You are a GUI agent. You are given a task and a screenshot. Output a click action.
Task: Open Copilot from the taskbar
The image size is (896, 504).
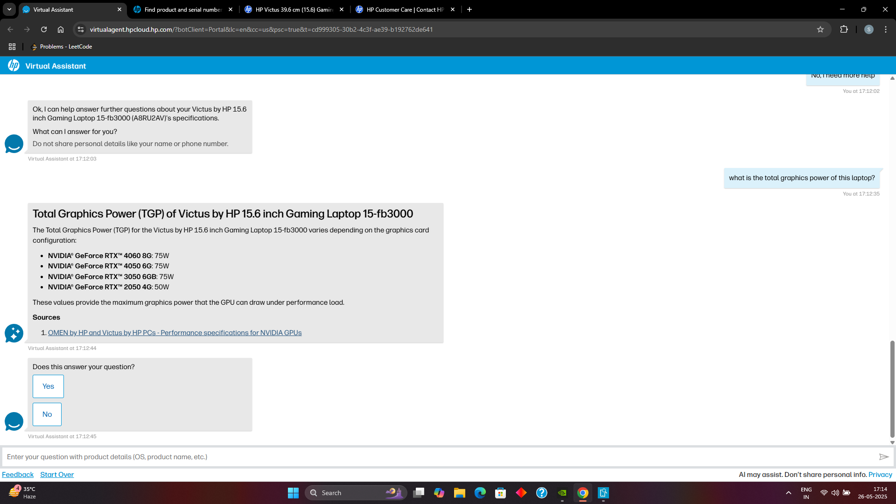[439, 492]
